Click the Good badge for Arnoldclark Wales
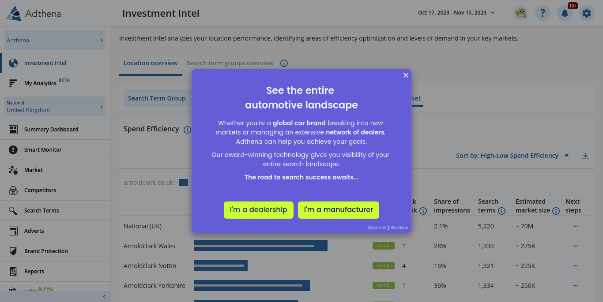Image resolution: width=603 pixels, height=302 pixels. (383, 246)
